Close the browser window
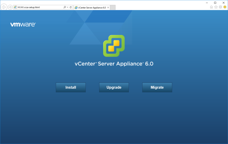 click(x=223, y=3)
